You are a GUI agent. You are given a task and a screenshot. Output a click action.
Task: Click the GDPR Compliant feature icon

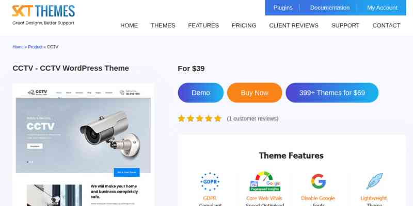coord(210,182)
